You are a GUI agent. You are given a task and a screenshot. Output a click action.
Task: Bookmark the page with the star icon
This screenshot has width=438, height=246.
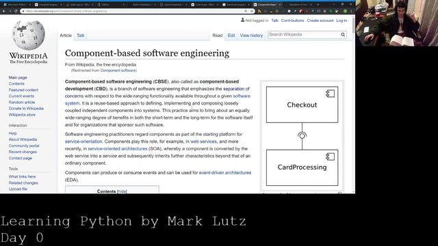(251, 11)
